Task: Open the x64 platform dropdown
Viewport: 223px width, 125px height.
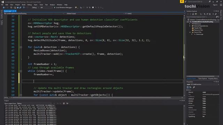Action: pyautogui.click(x=46, y=8)
